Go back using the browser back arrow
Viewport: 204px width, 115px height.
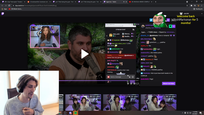(2, 6)
